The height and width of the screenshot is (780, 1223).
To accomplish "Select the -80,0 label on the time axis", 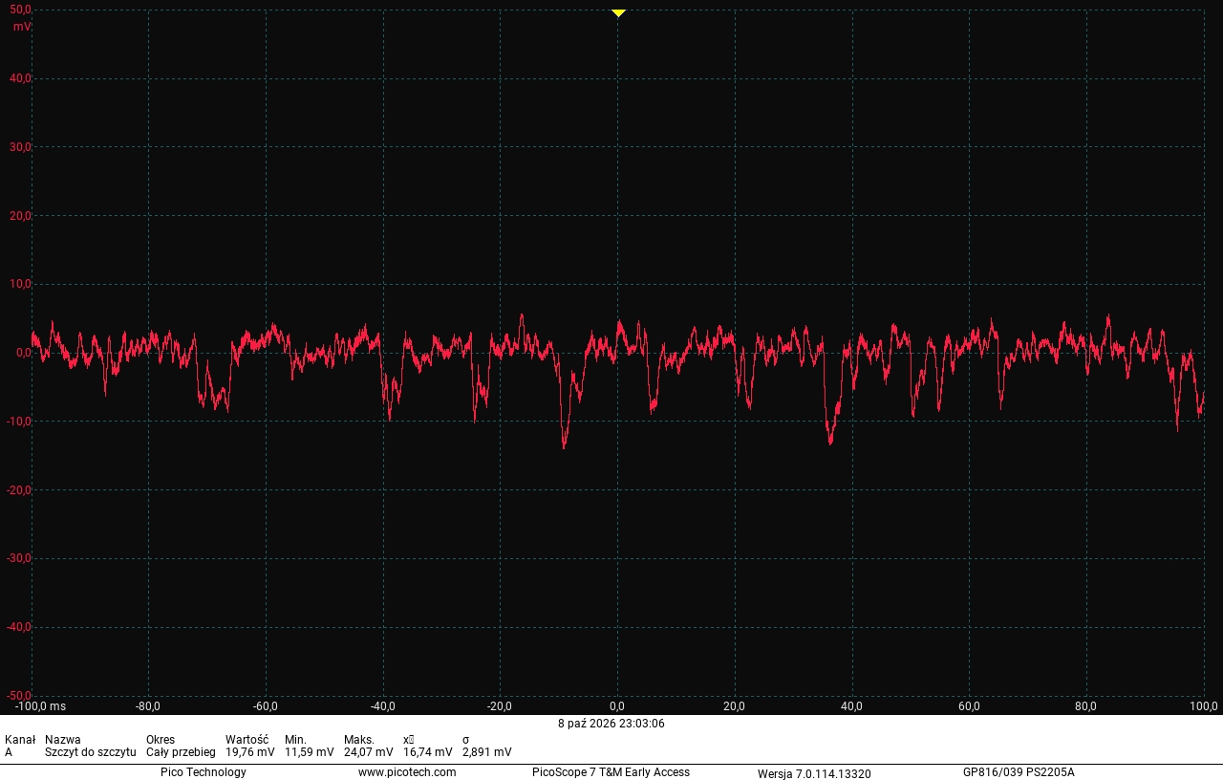I will (148, 706).
